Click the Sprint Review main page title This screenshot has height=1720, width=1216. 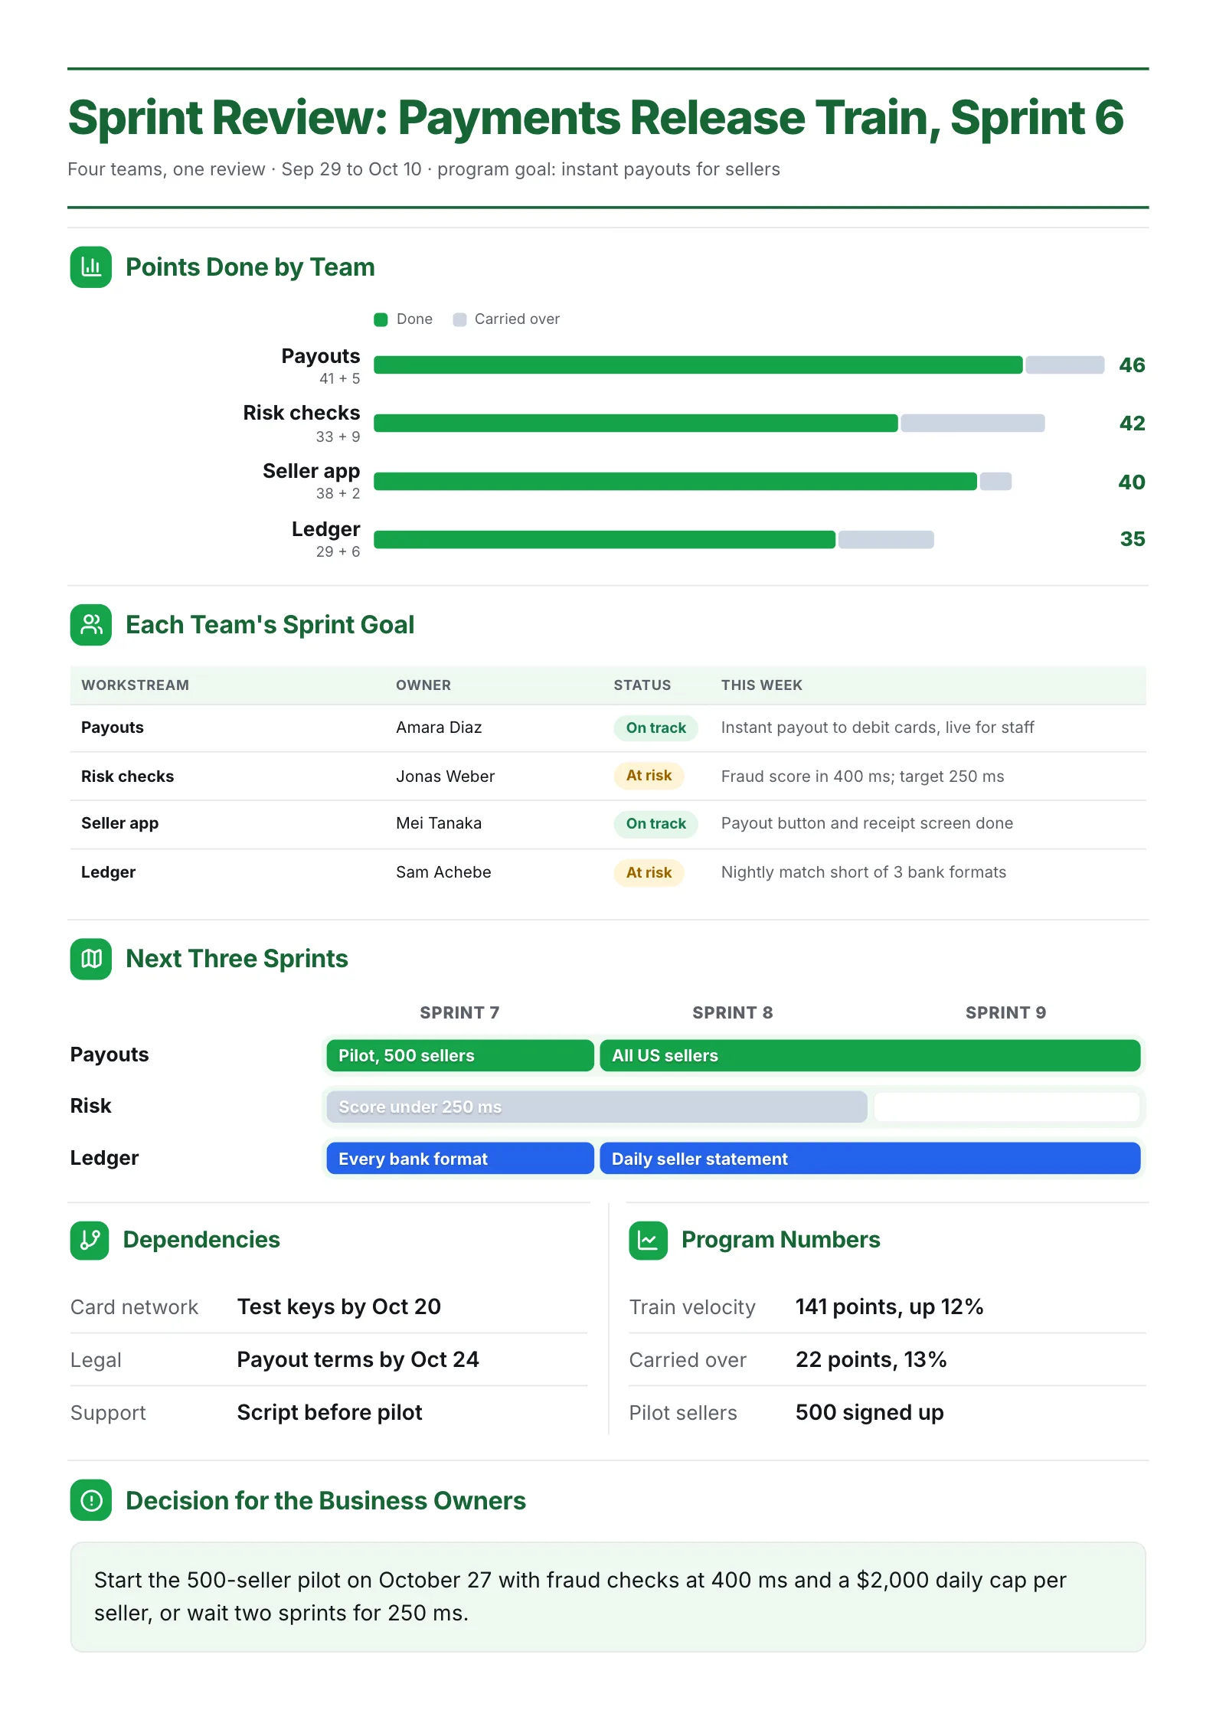click(596, 118)
